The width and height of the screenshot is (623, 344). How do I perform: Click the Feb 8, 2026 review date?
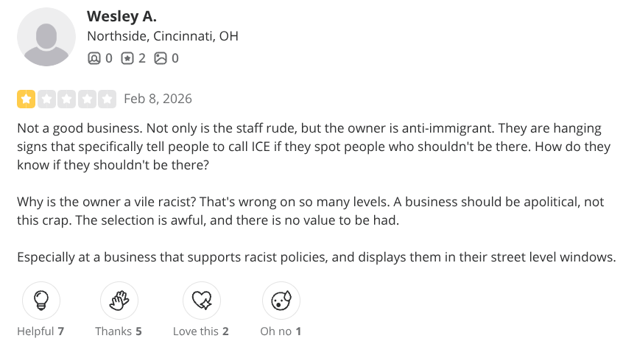[x=158, y=99]
